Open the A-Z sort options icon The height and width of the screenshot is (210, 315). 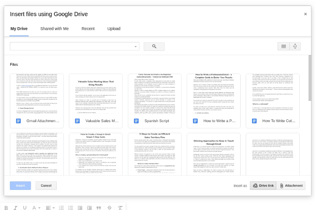coord(295,46)
